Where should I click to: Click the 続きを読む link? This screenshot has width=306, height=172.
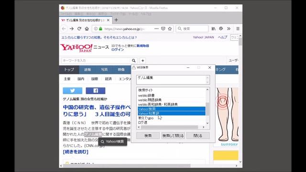coord(76,152)
